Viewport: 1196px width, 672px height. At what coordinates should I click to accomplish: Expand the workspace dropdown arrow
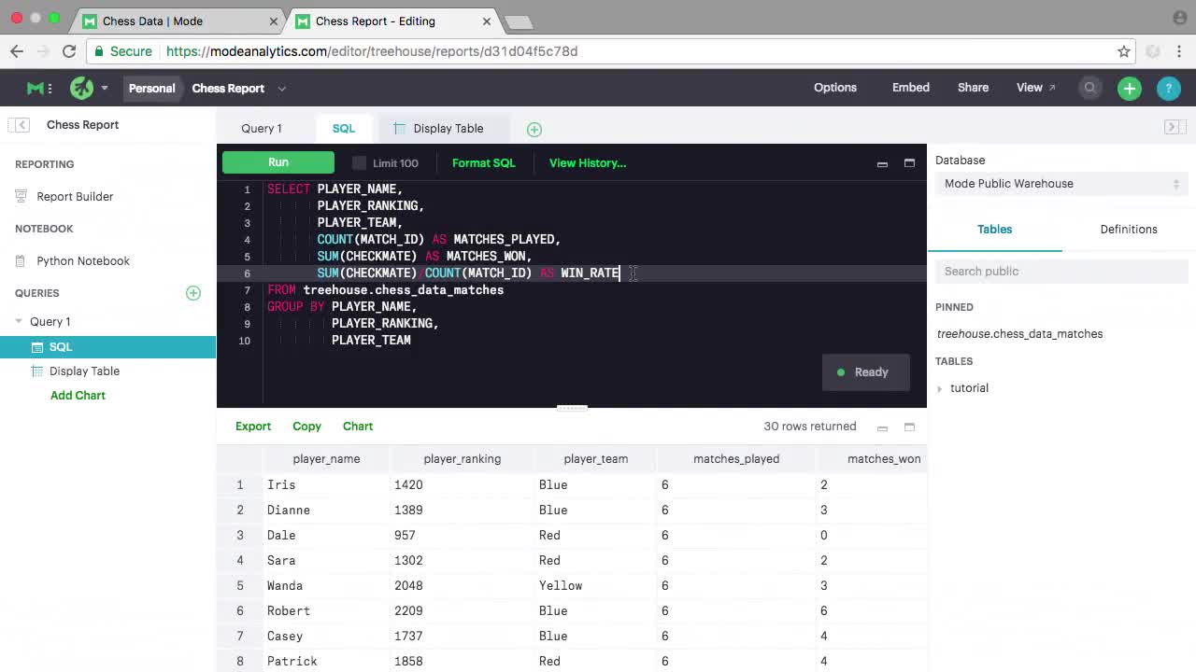105,88
